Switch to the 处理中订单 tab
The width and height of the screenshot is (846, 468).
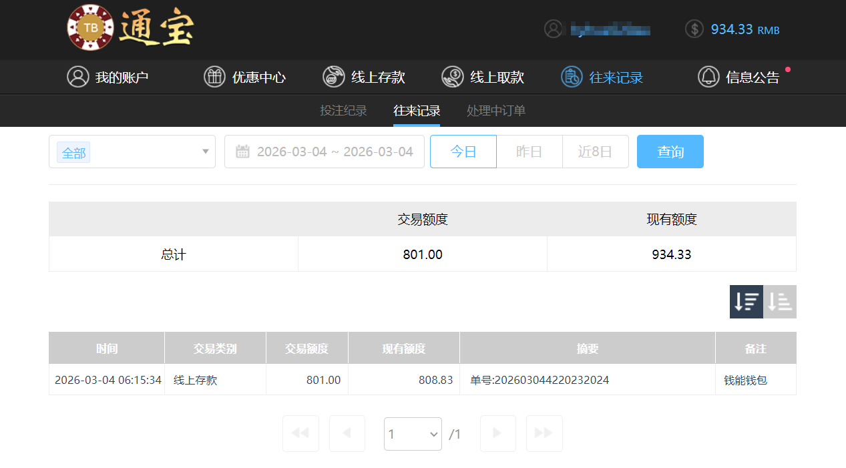pyautogui.click(x=495, y=110)
